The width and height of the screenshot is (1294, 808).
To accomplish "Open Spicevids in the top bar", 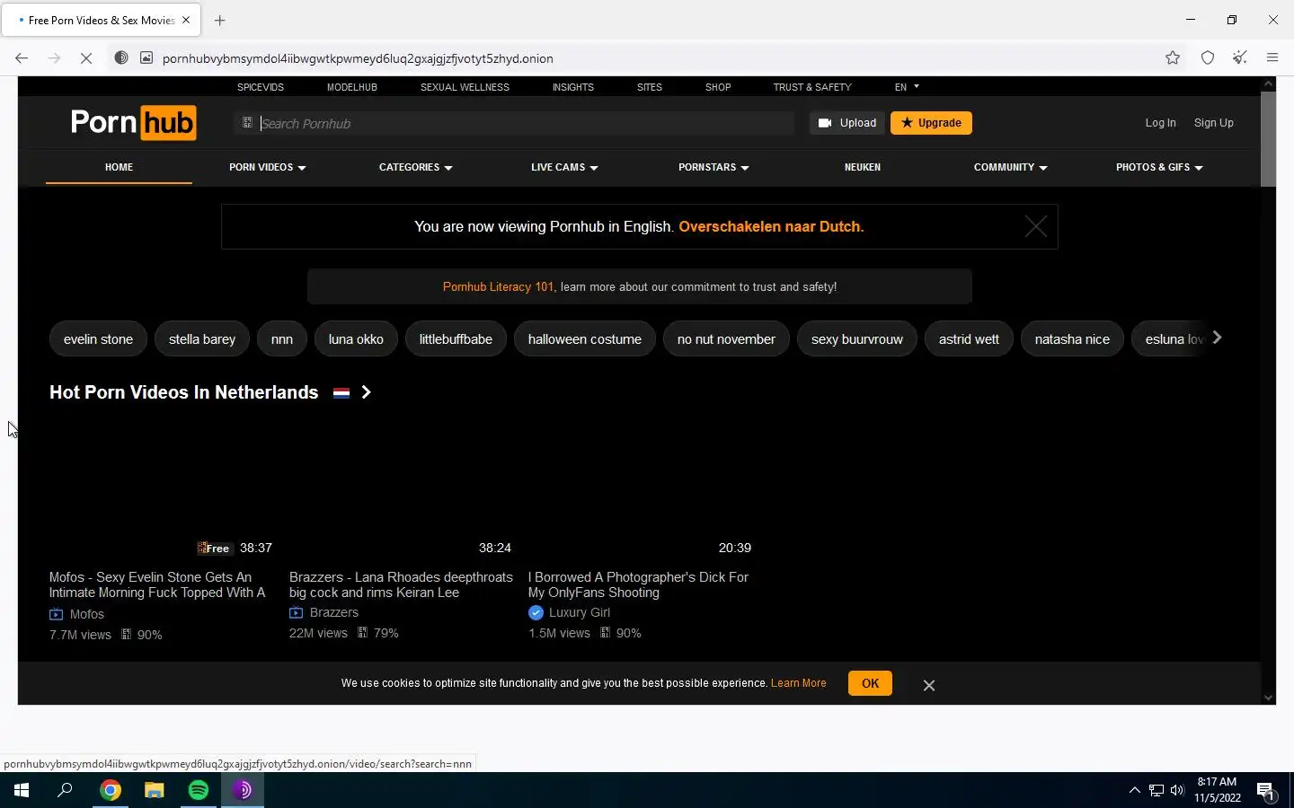I will pyautogui.click(x=261, y=87).
